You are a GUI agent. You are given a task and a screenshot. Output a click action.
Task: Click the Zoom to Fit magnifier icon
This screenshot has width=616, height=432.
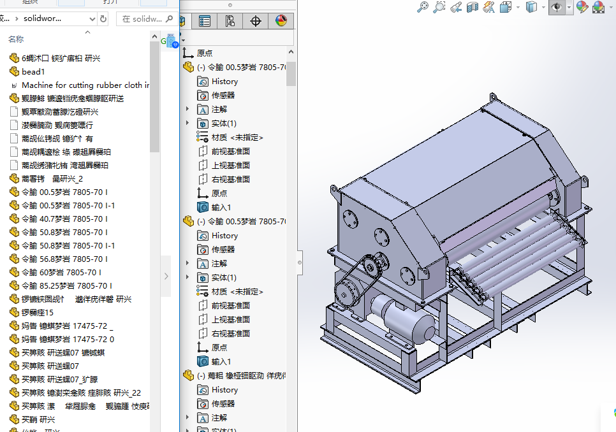click(x=422, y=7)
